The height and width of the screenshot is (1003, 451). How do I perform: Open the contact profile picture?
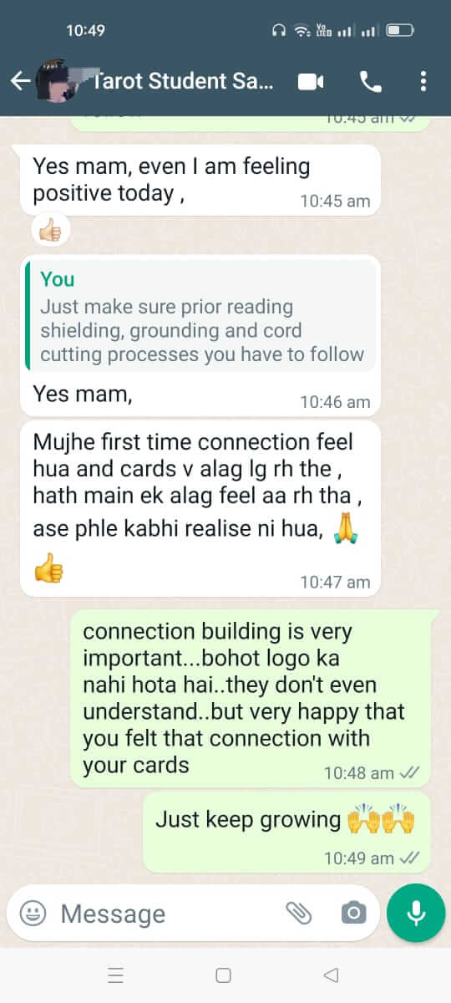click(63, 80)
